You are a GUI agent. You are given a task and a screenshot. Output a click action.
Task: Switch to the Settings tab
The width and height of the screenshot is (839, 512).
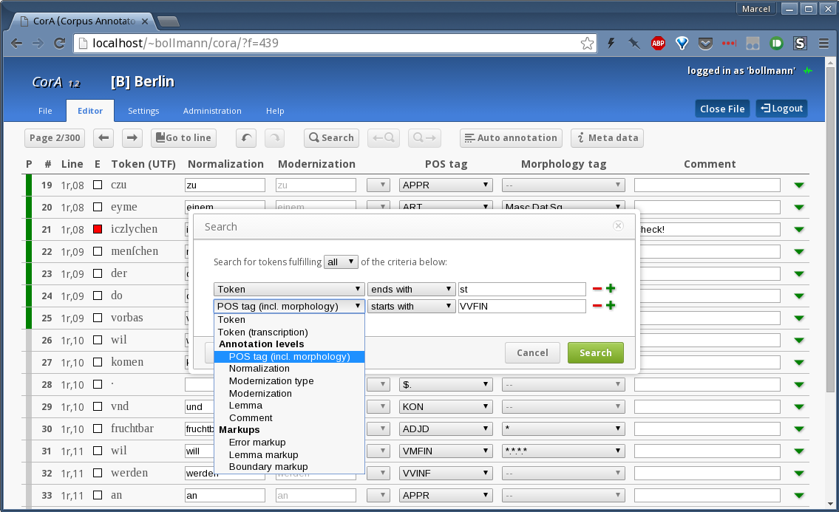click(143, 111)
